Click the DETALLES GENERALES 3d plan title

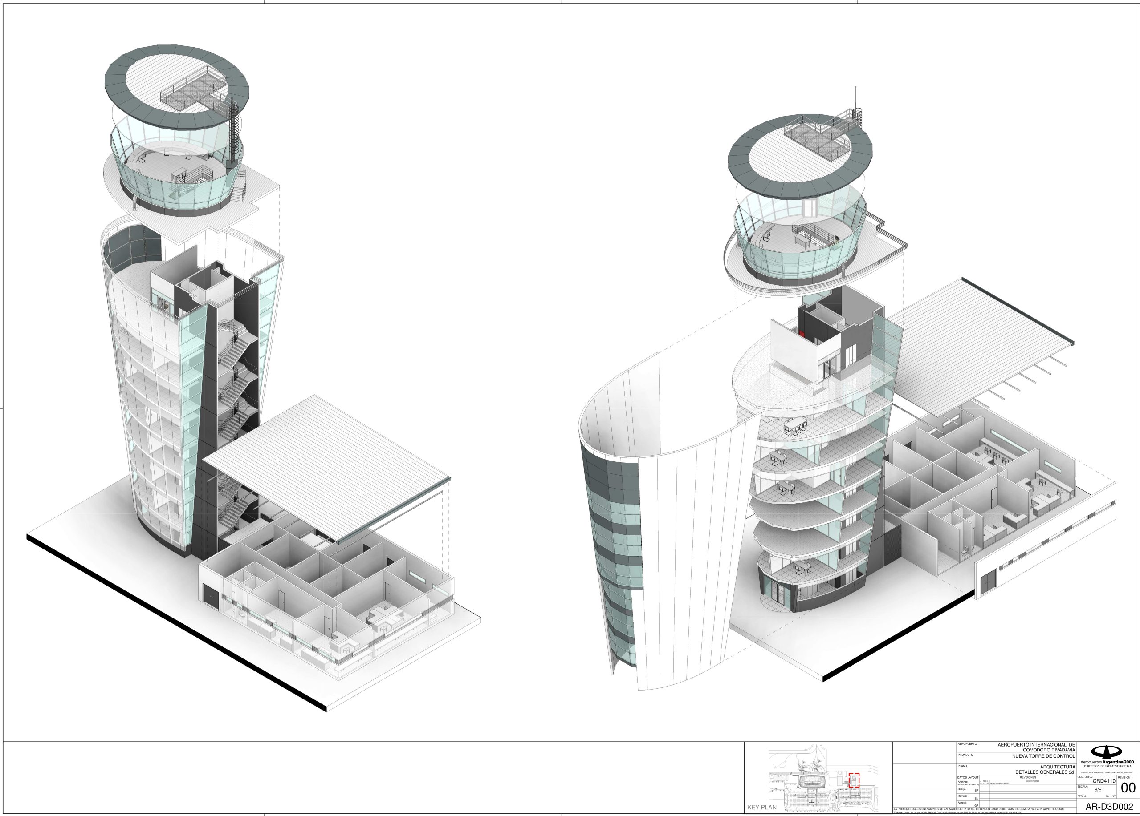tap(1044, 772)
